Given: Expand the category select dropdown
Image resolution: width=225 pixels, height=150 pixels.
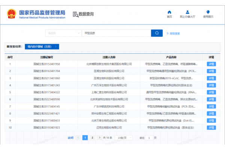Looking at the screenshot, I should point(63,33).
